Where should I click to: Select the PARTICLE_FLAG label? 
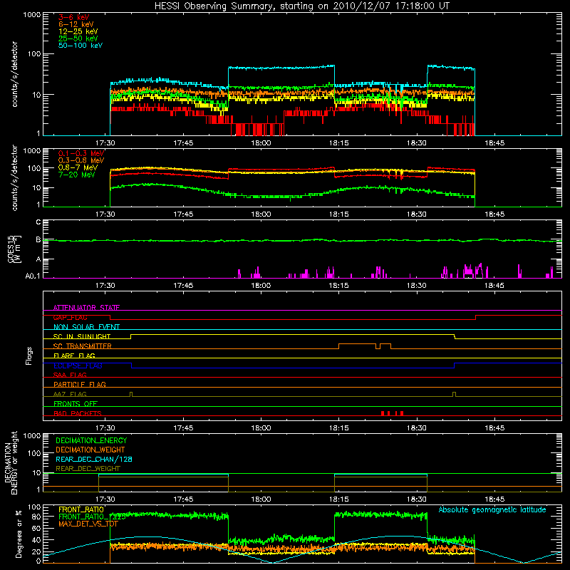tap(80, 384)
